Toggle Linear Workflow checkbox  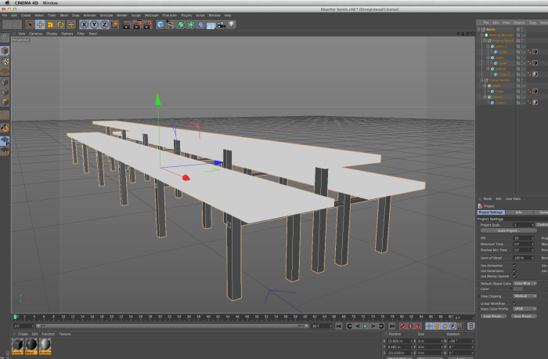coord(514,303)
